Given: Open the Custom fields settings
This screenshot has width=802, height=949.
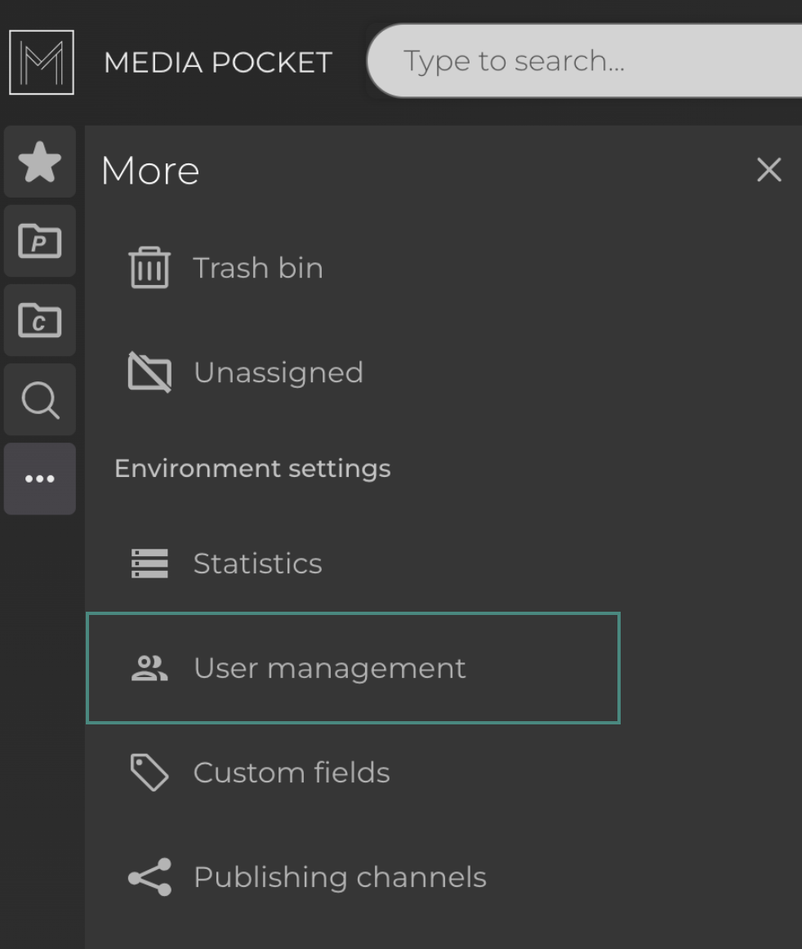Looking at the screenshot, I should [292, 773].
